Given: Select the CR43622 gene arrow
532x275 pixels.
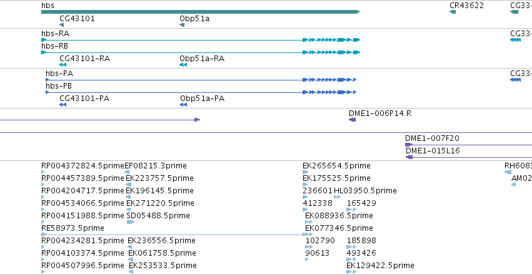Looking at the screenshot, I should coord(453,12).
